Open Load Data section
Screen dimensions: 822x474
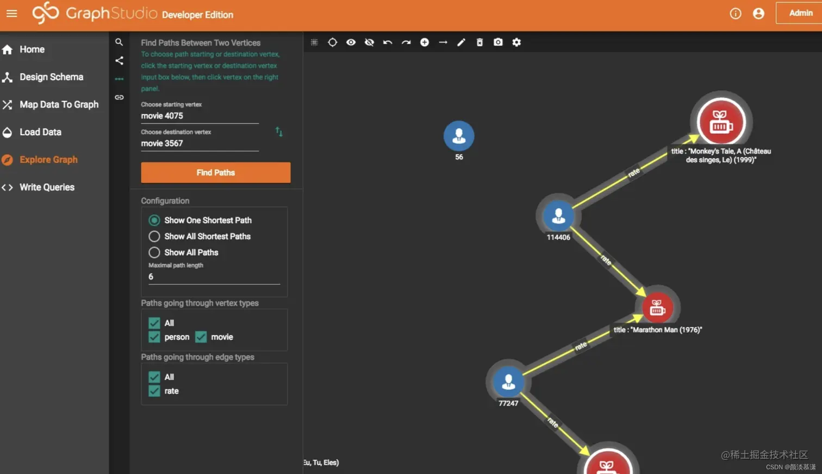click(40, 132)
